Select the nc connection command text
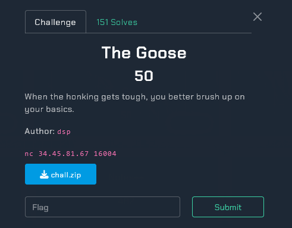The width and height of the screenshot is (292, 228). pyautogui.click(x=71, y=154)
